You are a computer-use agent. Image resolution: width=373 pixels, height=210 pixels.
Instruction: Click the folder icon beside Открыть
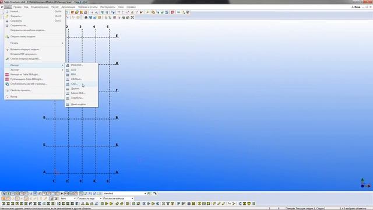(7, 16)
